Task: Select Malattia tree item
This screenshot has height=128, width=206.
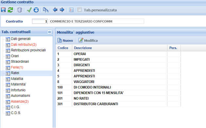Action: pyautogui.click(x=17, y=79)
